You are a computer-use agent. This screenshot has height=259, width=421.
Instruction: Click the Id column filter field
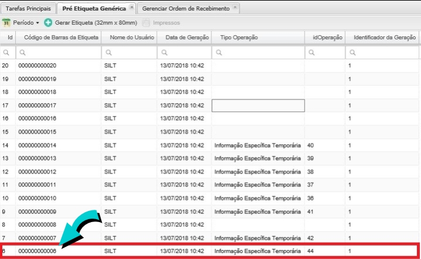[x=8, y=53]
